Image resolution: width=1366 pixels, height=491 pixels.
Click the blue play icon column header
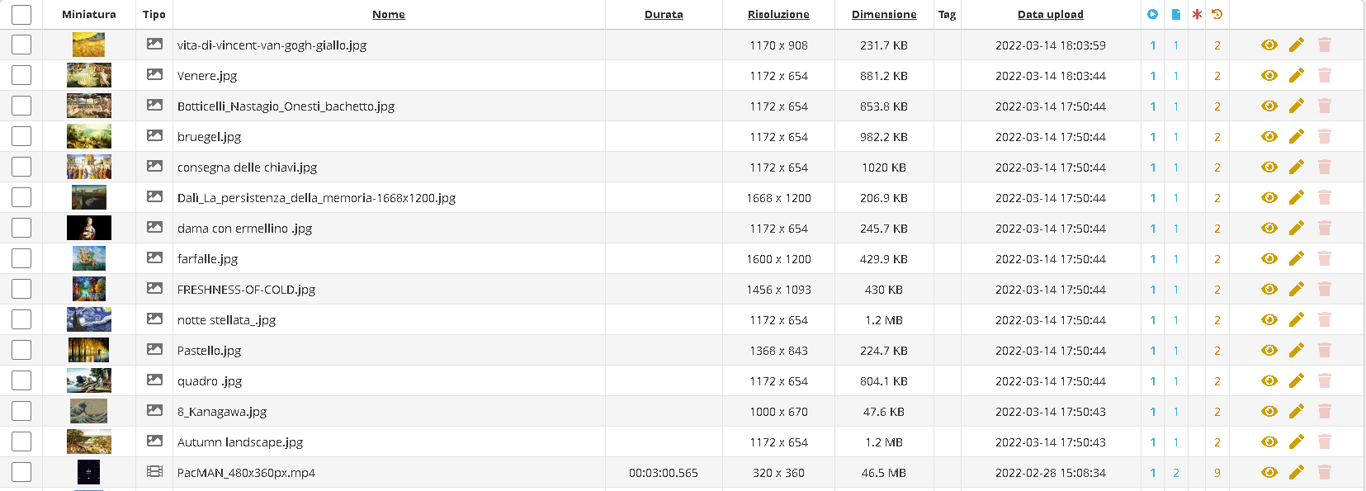1153,14
